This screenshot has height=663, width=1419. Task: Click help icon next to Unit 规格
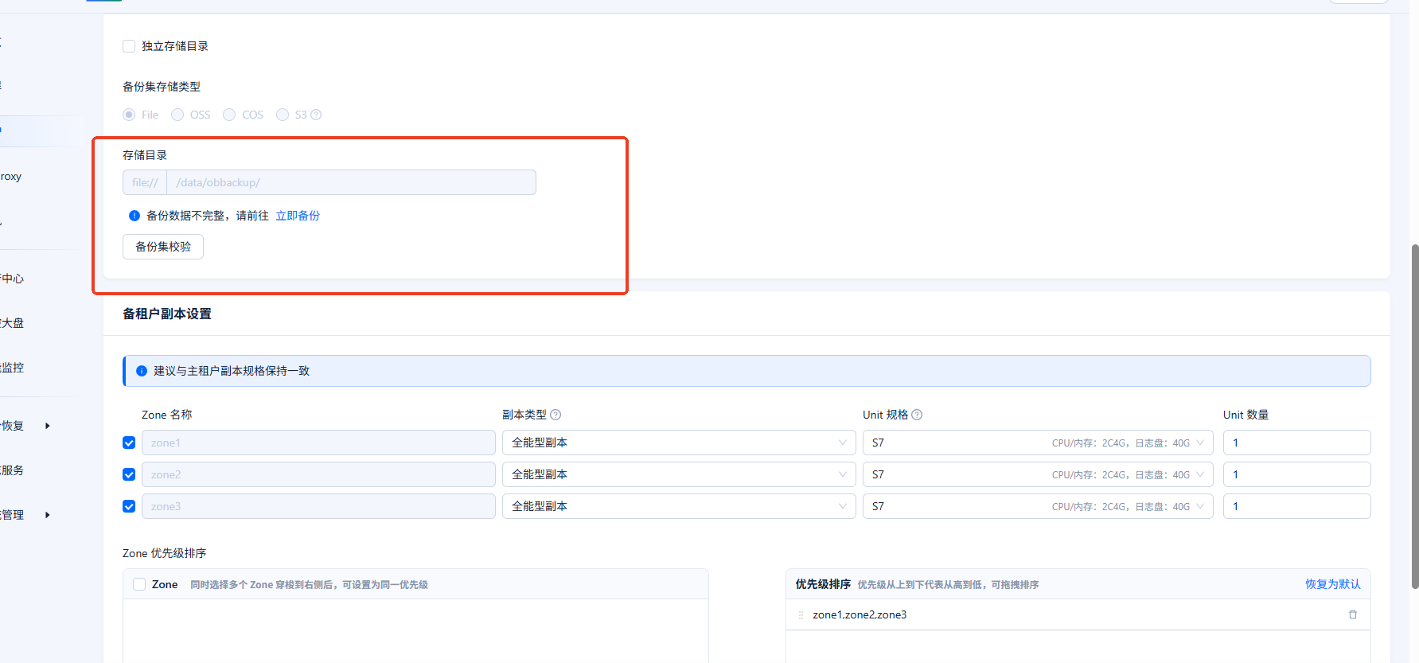[917, 415]
